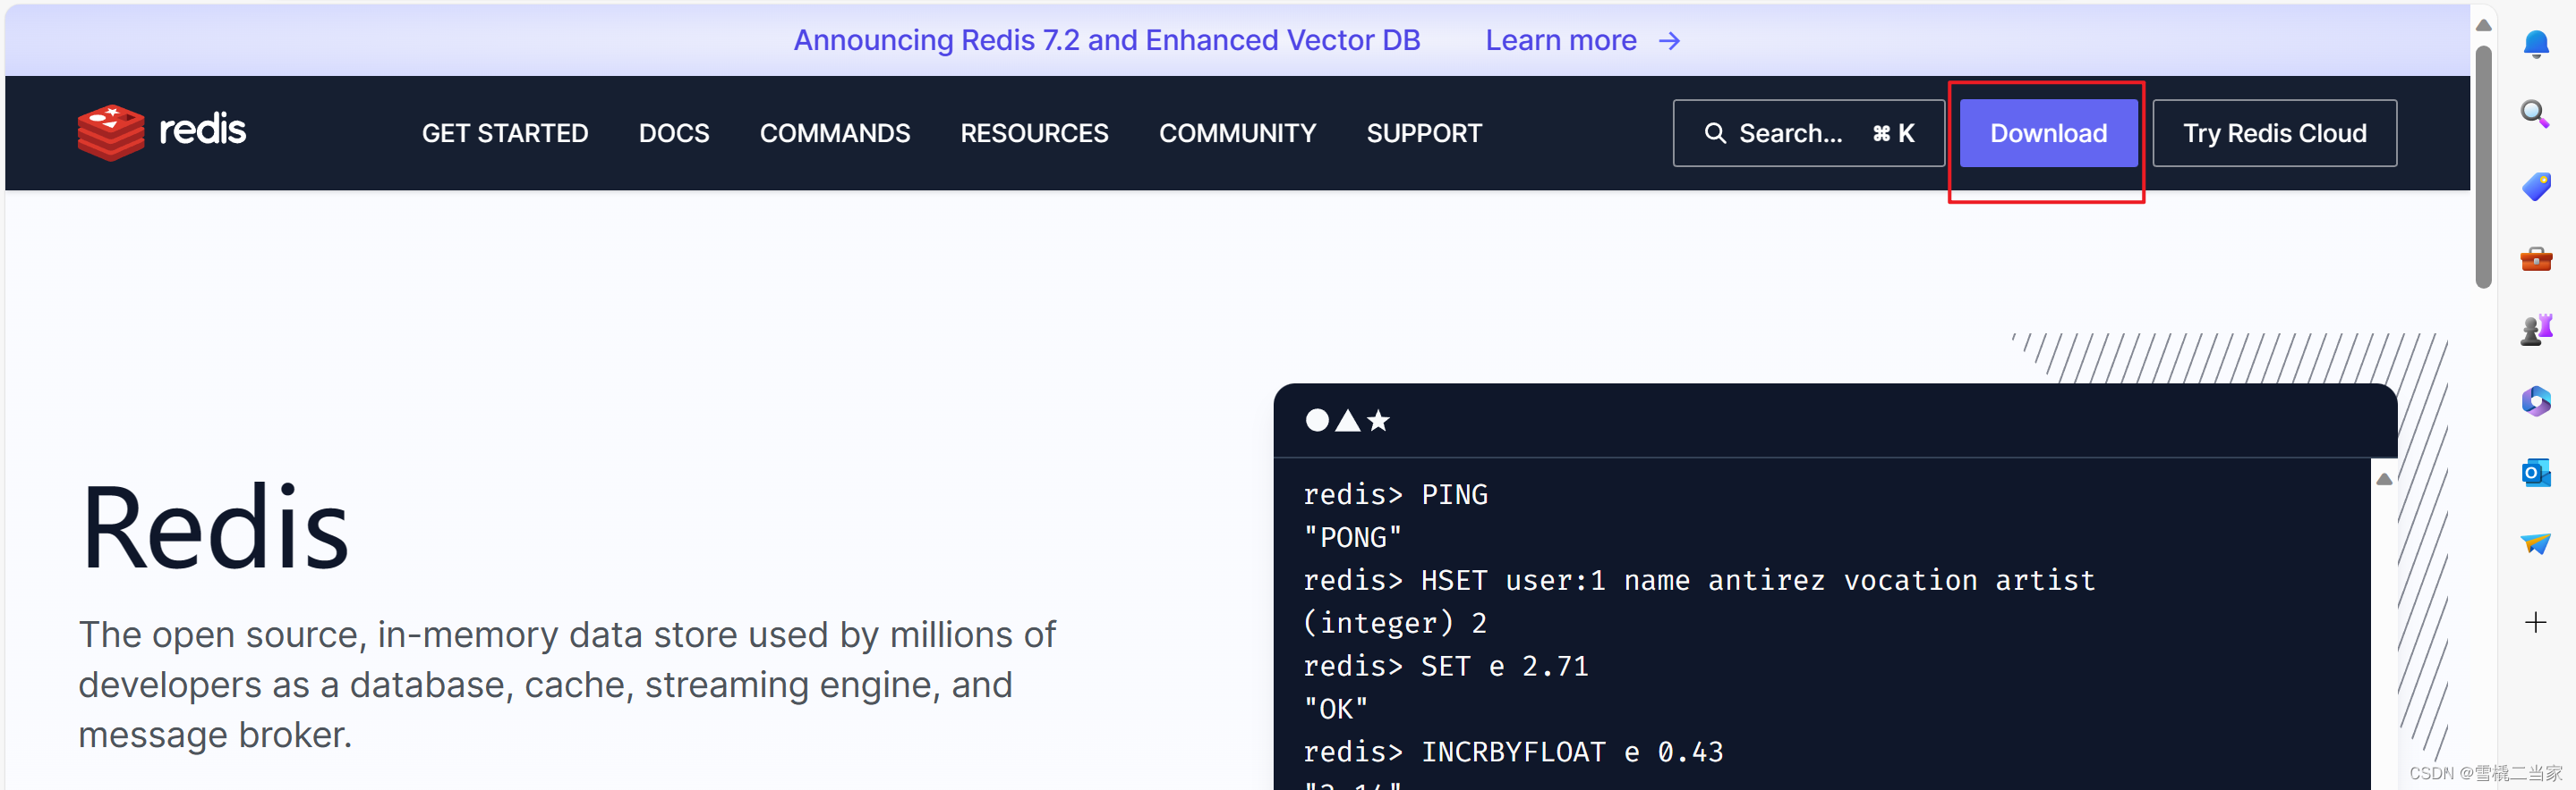Click the 'redis> PING' terminal line
Screen dimensions: 2576x790
(1395, 494)
